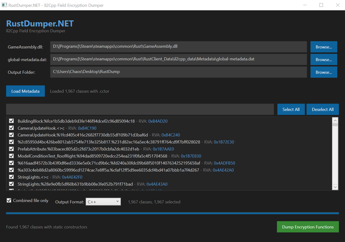The image size is (345, 242).
Task: Disable Combined file only option
Action: 9,200
